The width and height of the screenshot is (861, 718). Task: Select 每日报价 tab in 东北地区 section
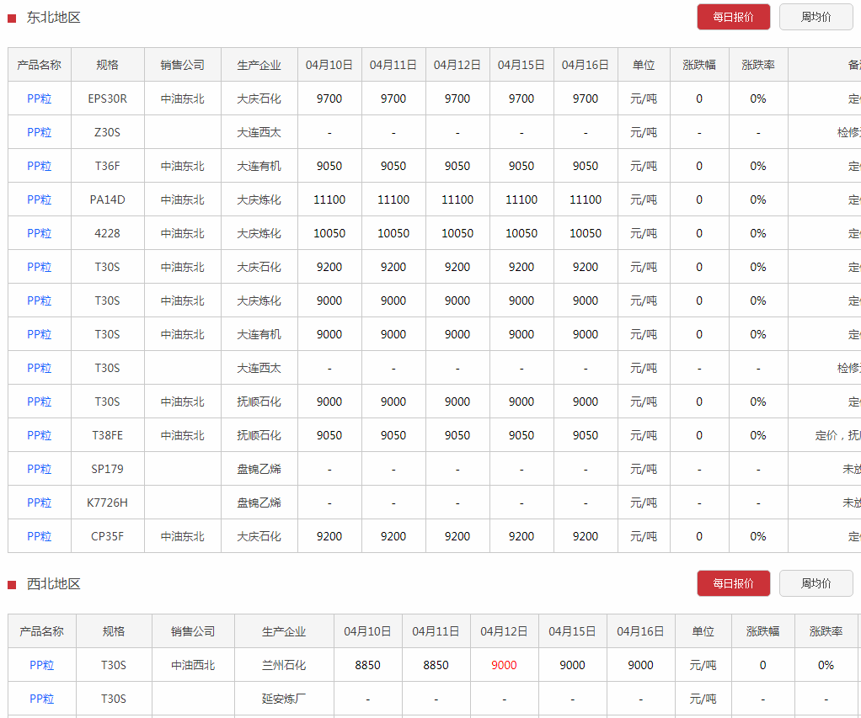coord(733,17)
